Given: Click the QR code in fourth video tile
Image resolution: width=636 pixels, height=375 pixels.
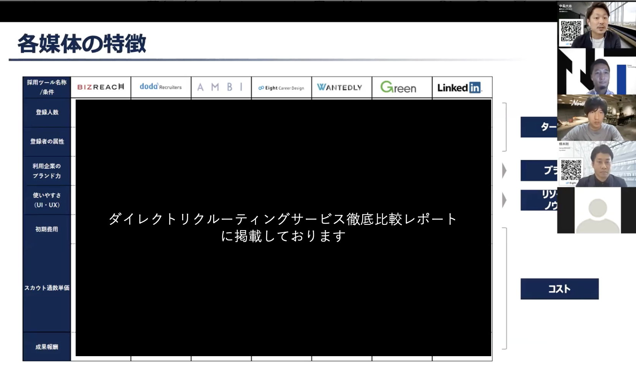Looking at the screenshot, I should pyautogui.click(x=571, y=169).
